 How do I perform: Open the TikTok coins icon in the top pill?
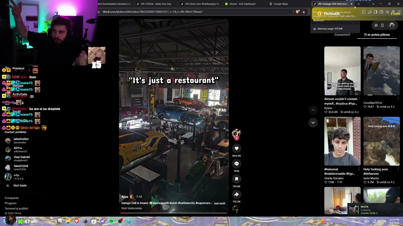pos(376,25)
